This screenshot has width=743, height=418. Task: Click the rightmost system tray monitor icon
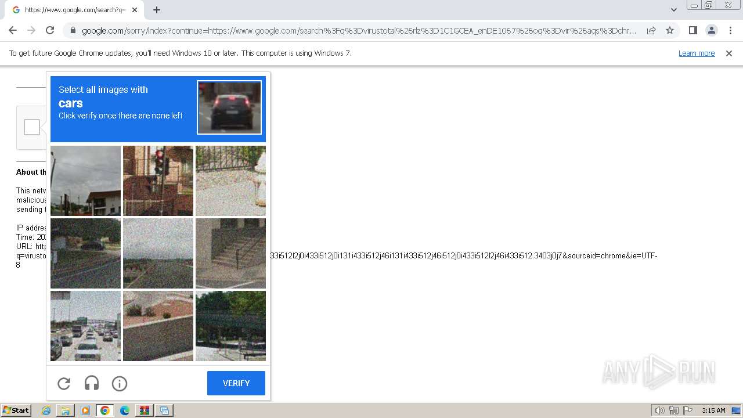pos(735,410)
